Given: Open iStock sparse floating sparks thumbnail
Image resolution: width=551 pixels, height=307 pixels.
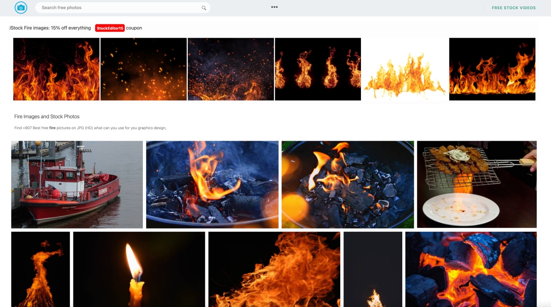Looking at the screenshot, I should click(143, 69).
